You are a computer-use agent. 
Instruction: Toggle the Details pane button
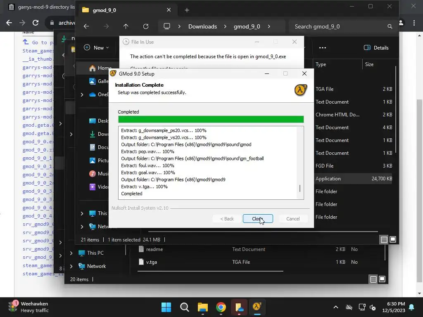[376, 48]
